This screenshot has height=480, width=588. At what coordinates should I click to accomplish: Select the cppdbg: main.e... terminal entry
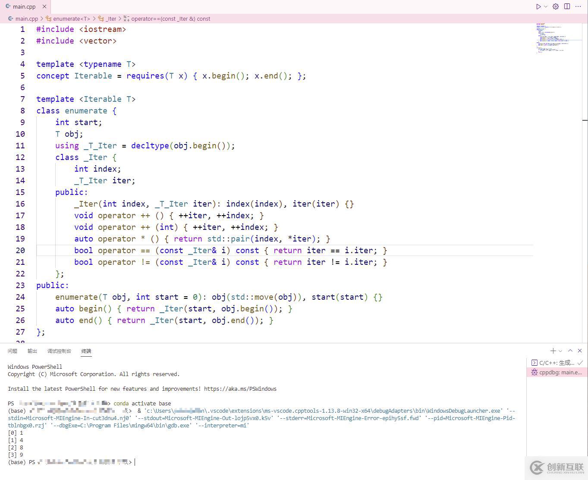[557, 372]
